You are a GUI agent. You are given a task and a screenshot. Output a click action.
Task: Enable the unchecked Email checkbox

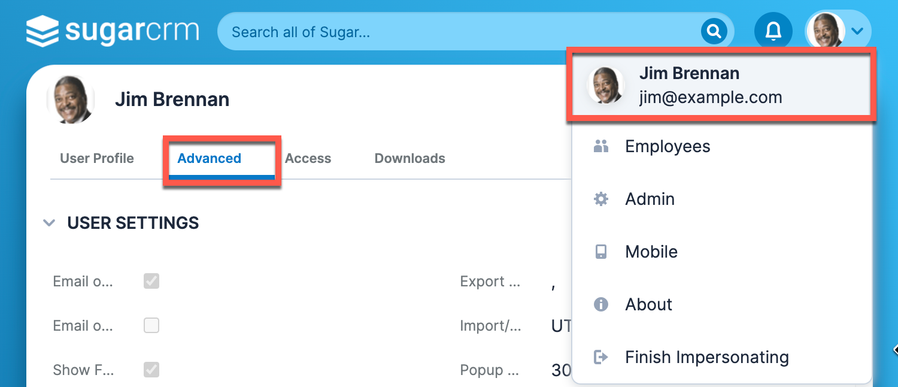click(151, 325)
